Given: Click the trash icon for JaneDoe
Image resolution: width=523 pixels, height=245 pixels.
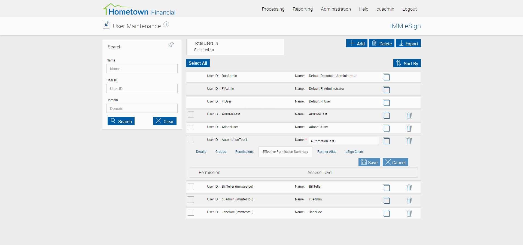Looking at the screenshot, I should pos(409,213).
